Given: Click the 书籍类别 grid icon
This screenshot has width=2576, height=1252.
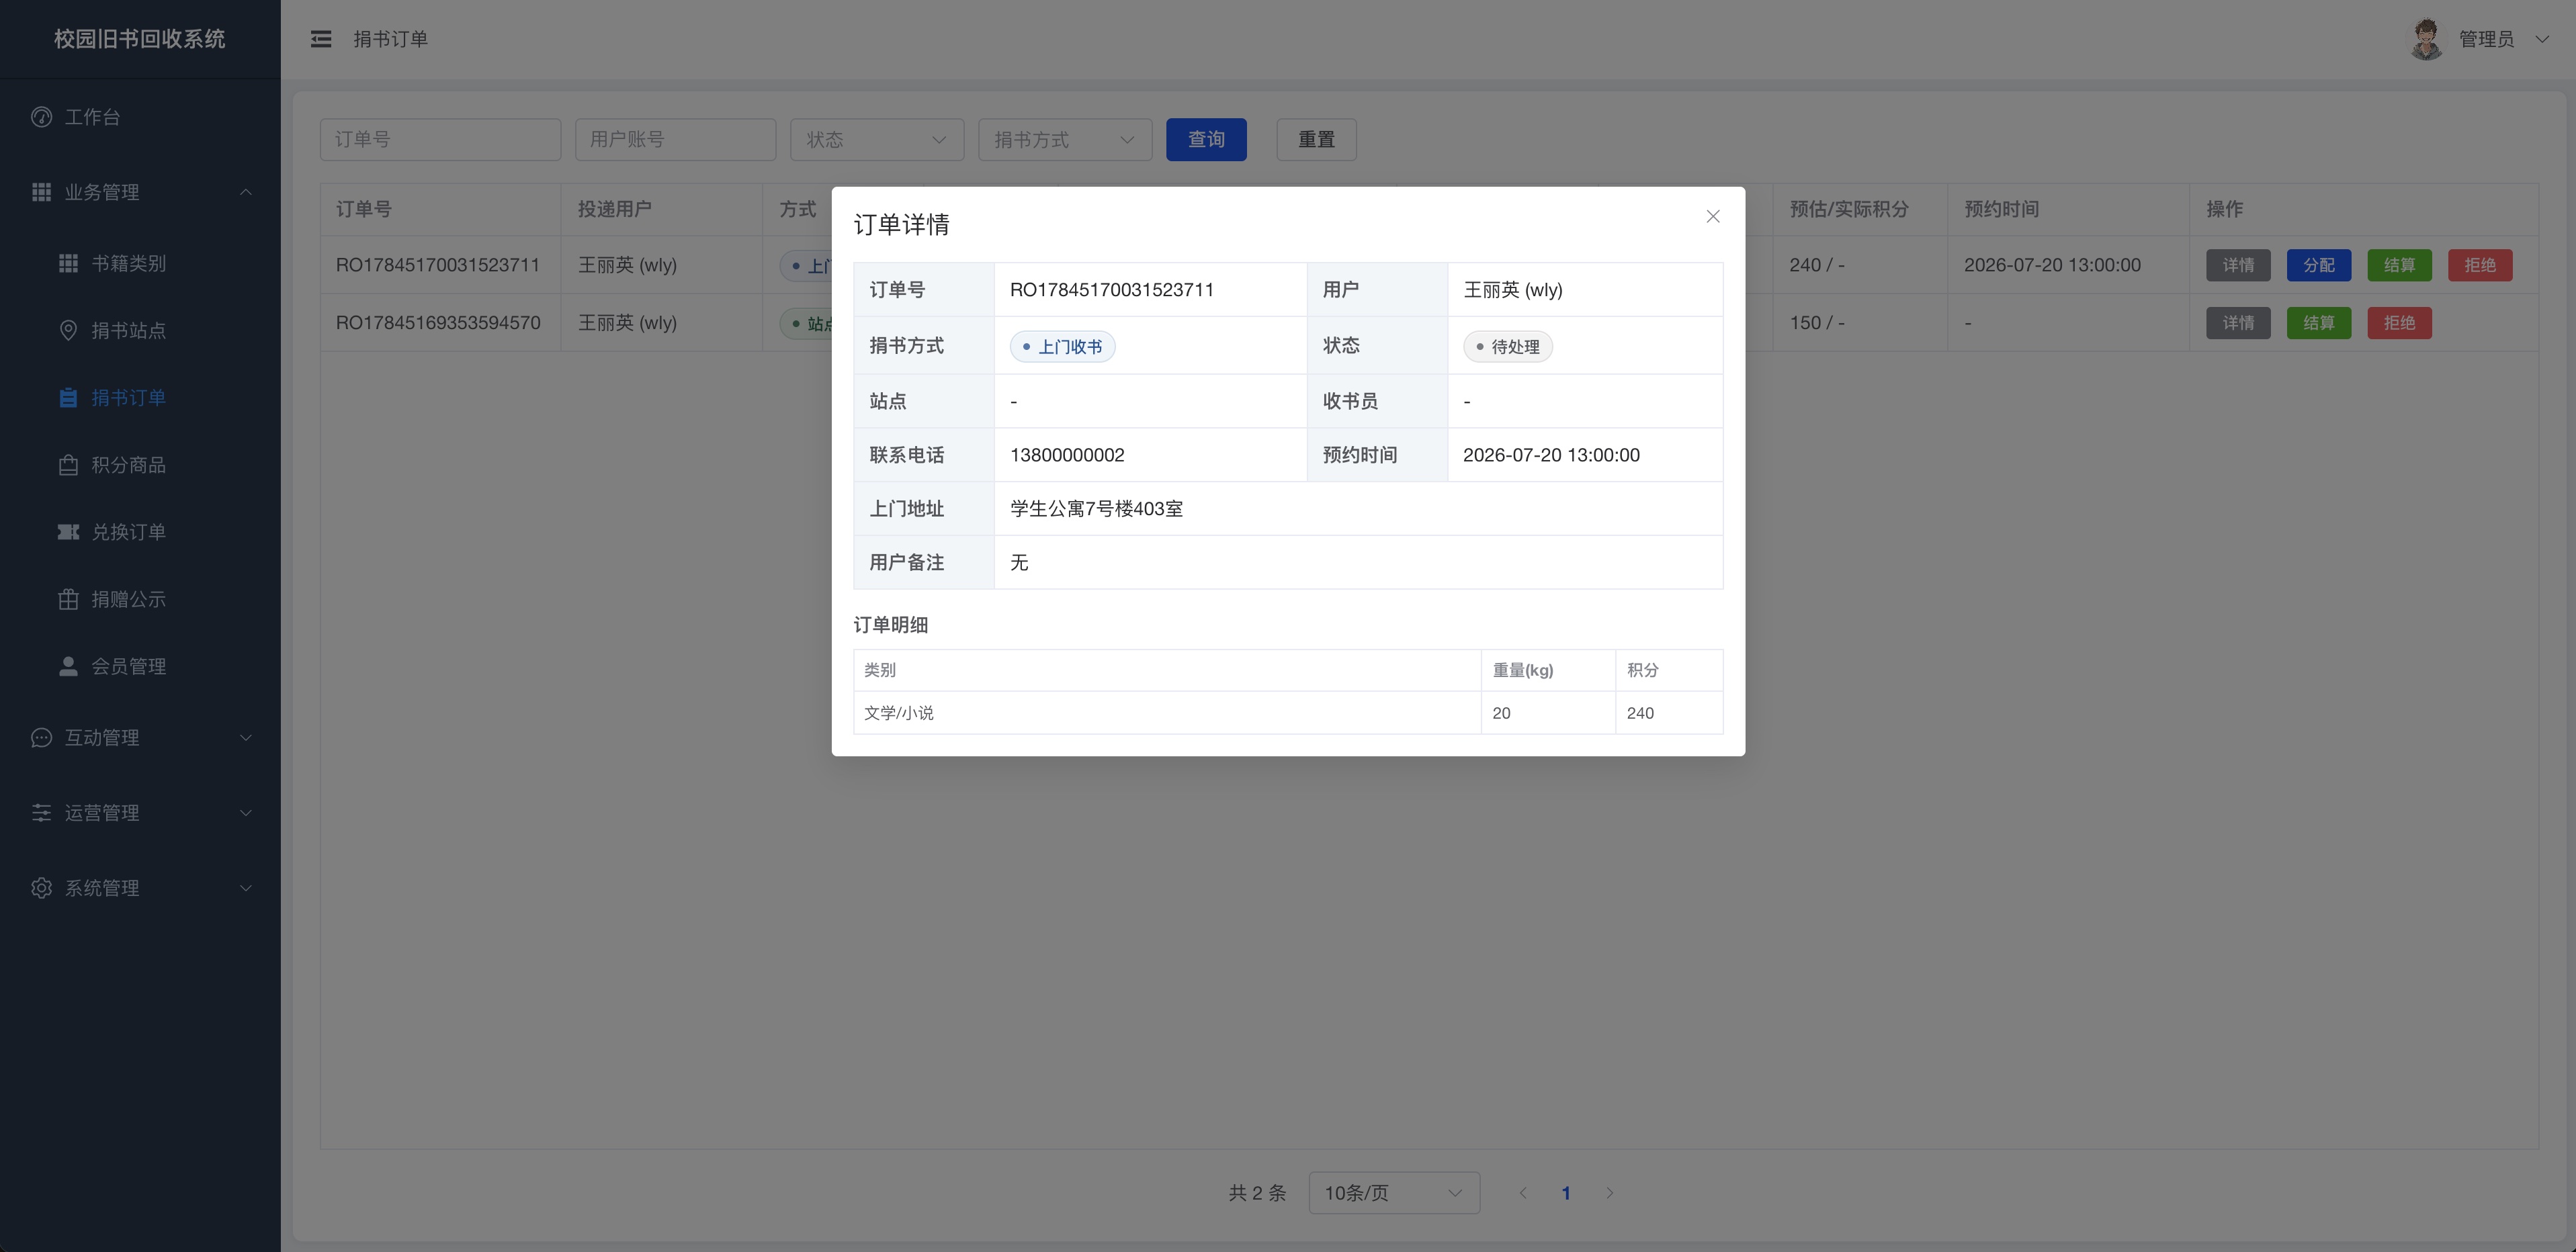Looking at the screenshot, I should [68, 263].
